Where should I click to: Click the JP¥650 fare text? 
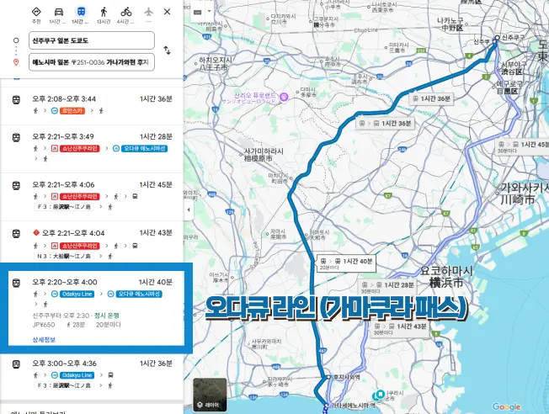(44, 325)
